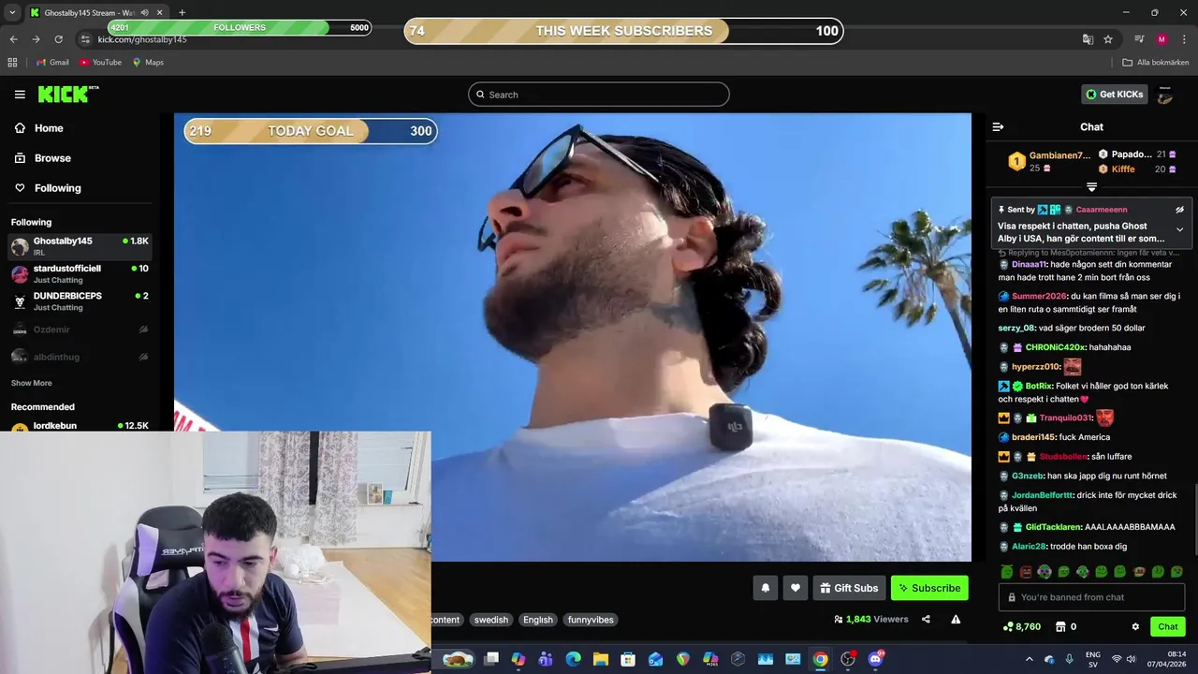This screenshot has width=1198, height=674.
Task: Open offline albdinthug channel
Action: click(x=80, y=357)
